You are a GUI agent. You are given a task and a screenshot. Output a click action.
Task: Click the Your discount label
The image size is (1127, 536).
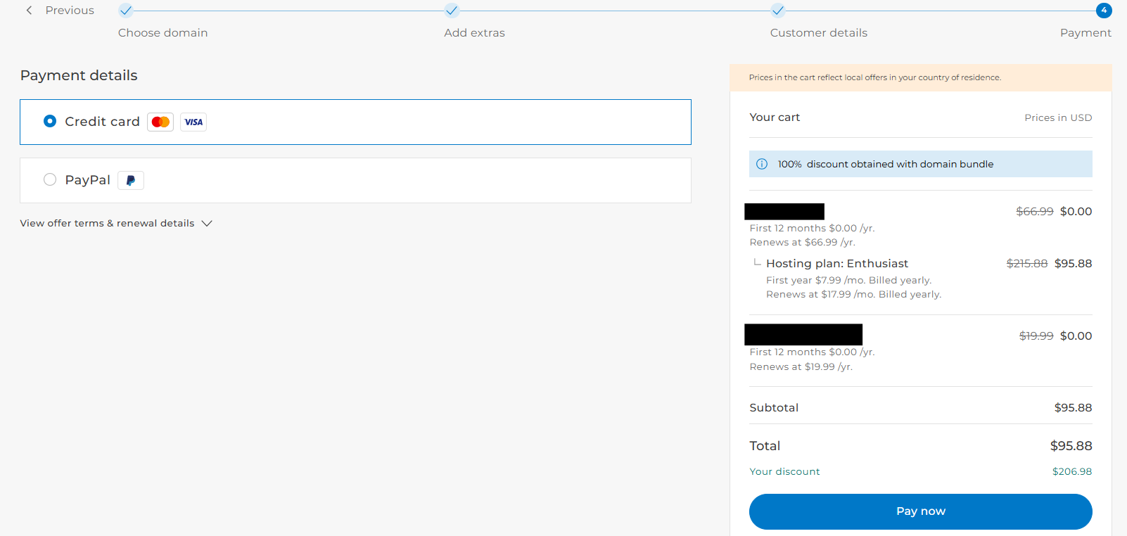click(x=784, y=471)
